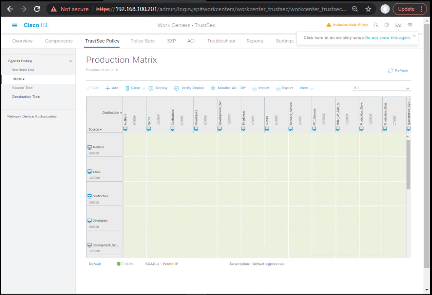
Task: Click the BYOD destination column SGT icon
Action: [x=149, y=129]
